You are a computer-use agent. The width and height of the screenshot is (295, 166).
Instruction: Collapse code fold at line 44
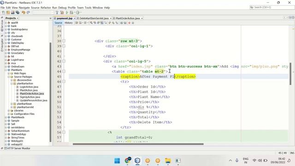(64, 71)
